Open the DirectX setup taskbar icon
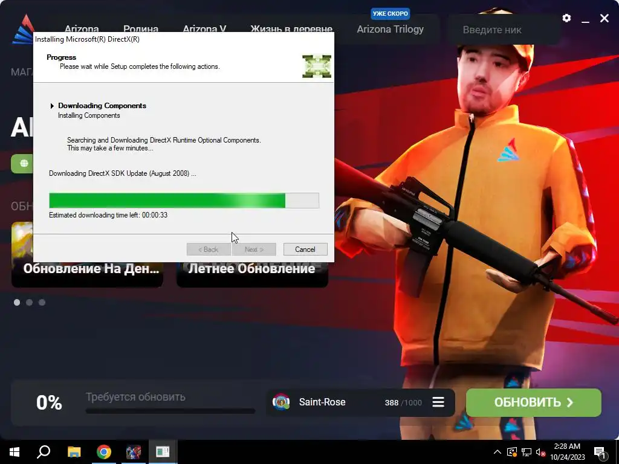The image size is (619, 464). coord(163,452)
